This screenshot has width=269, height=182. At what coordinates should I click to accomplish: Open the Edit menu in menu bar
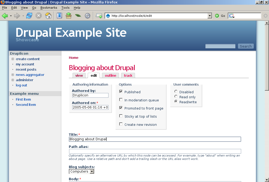(14, 8)
